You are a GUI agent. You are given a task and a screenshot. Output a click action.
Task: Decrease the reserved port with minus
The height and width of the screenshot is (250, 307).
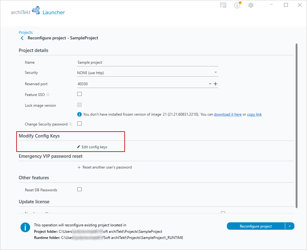[210, 84]
